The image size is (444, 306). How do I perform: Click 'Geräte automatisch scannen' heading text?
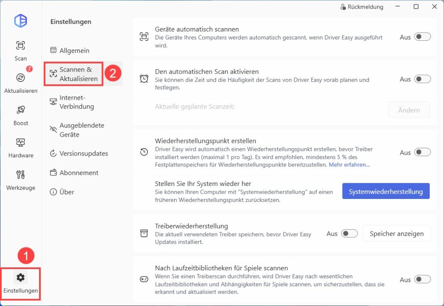[x=197, y=29]
